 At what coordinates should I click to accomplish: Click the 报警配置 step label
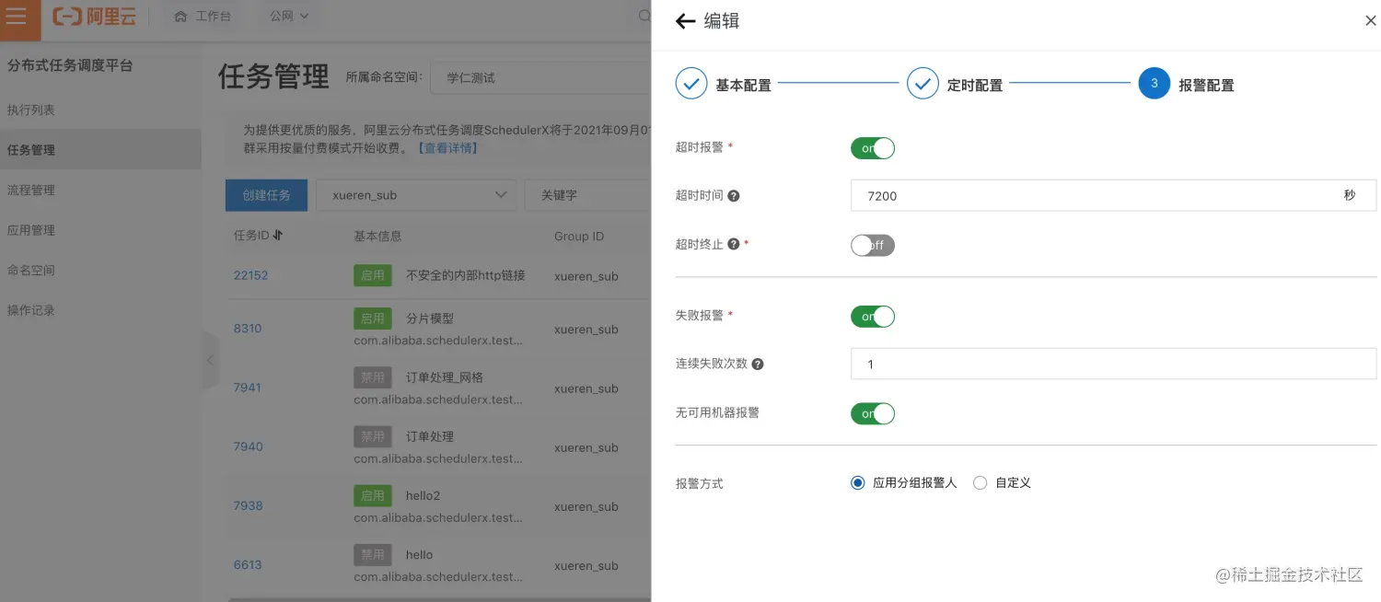(x=1206, y=85)
